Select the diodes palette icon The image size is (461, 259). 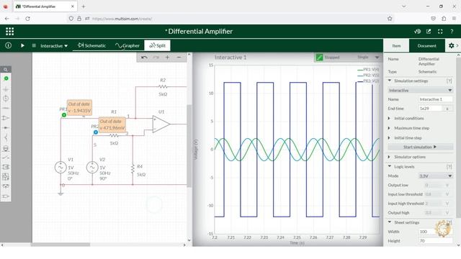6,128
